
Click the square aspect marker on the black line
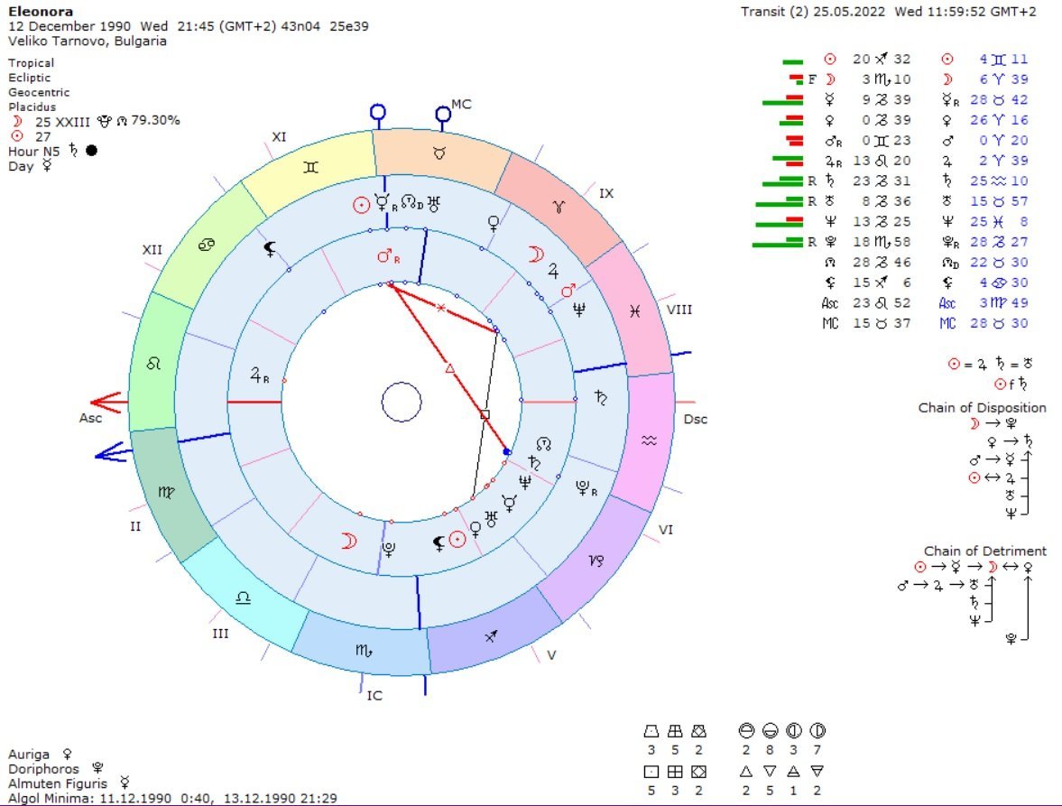(x=485, y=415)
